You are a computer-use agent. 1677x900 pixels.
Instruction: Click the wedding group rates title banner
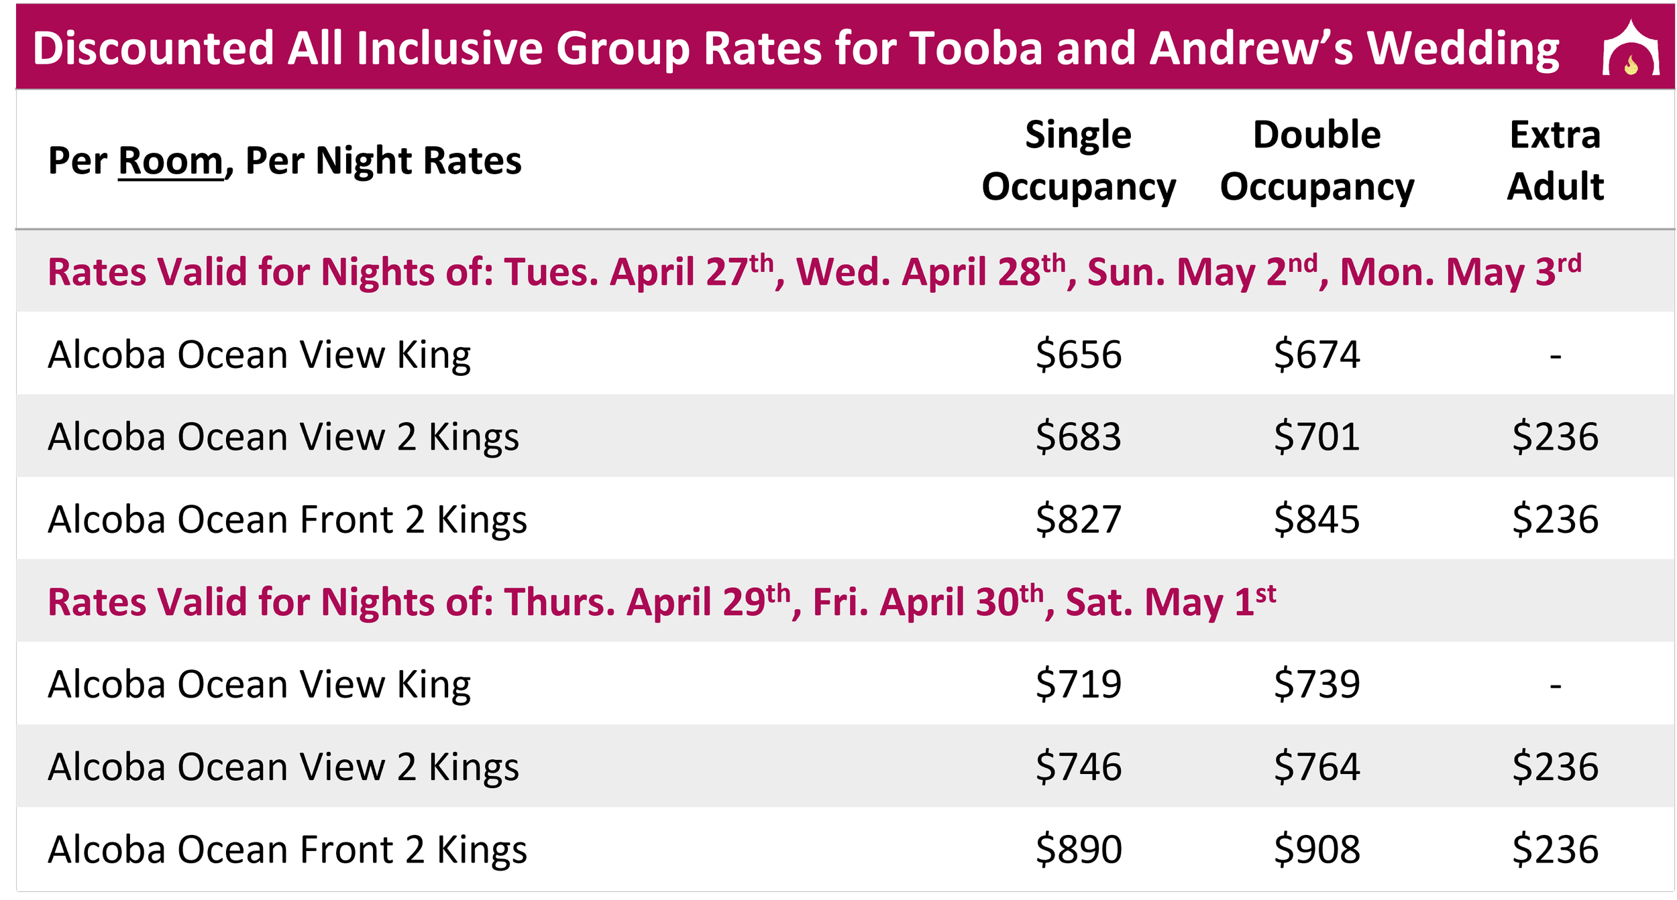(x=796, y=48)
